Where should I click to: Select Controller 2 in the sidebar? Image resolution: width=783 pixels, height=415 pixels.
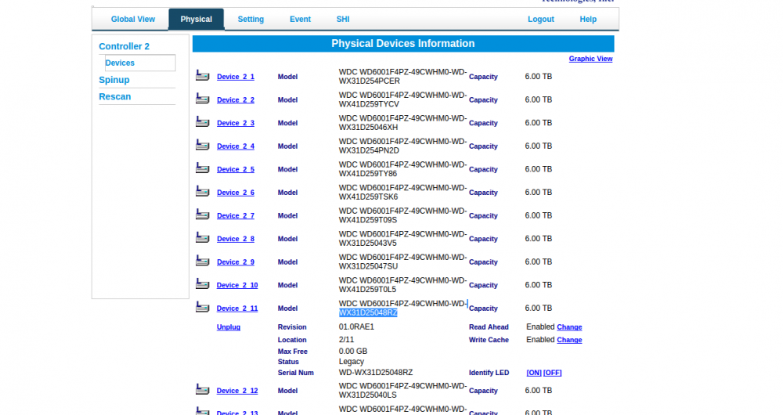coord(124,46)
